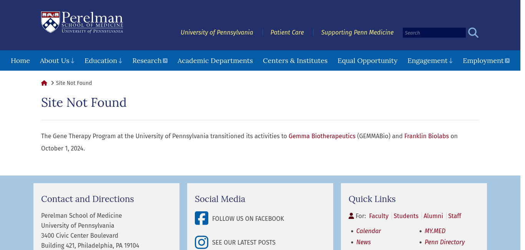Click the 3400 Civic Center Boulevard address line

pyautogui.click(x=80, y=235)
